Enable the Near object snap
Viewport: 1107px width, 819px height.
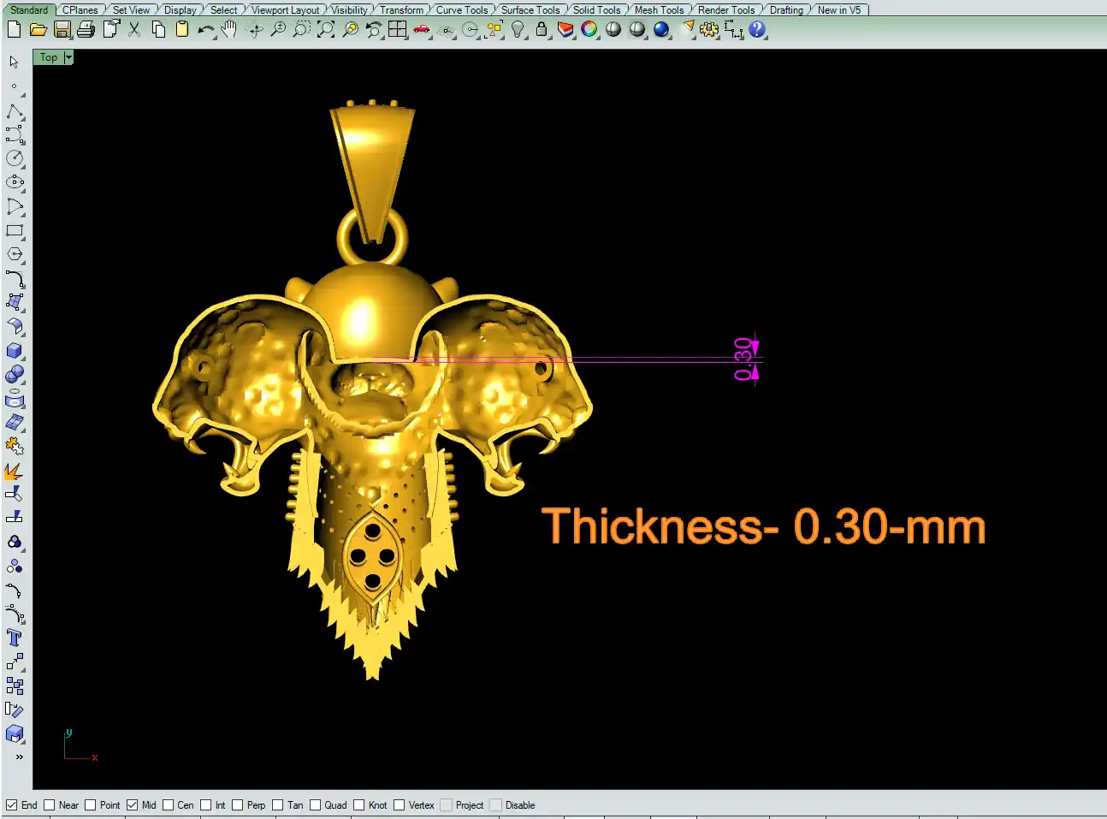click(50, 805)
